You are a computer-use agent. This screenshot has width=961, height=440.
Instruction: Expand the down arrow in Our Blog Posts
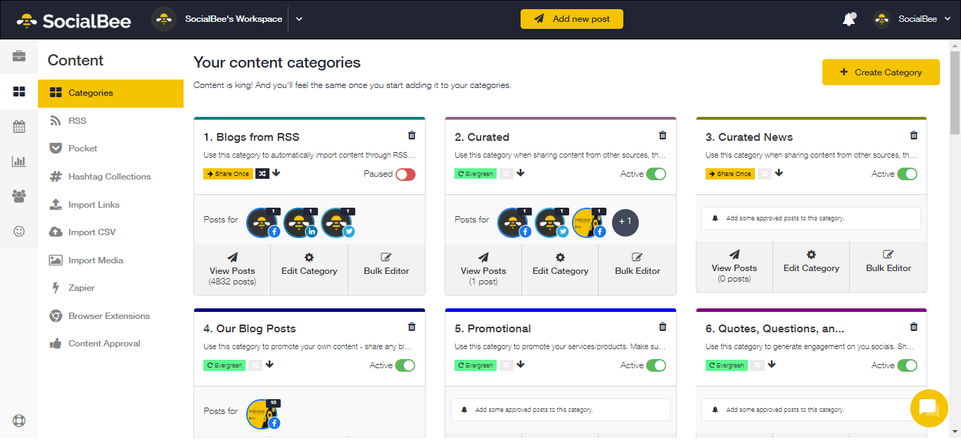pyautogui.click(x=269, y=365)
